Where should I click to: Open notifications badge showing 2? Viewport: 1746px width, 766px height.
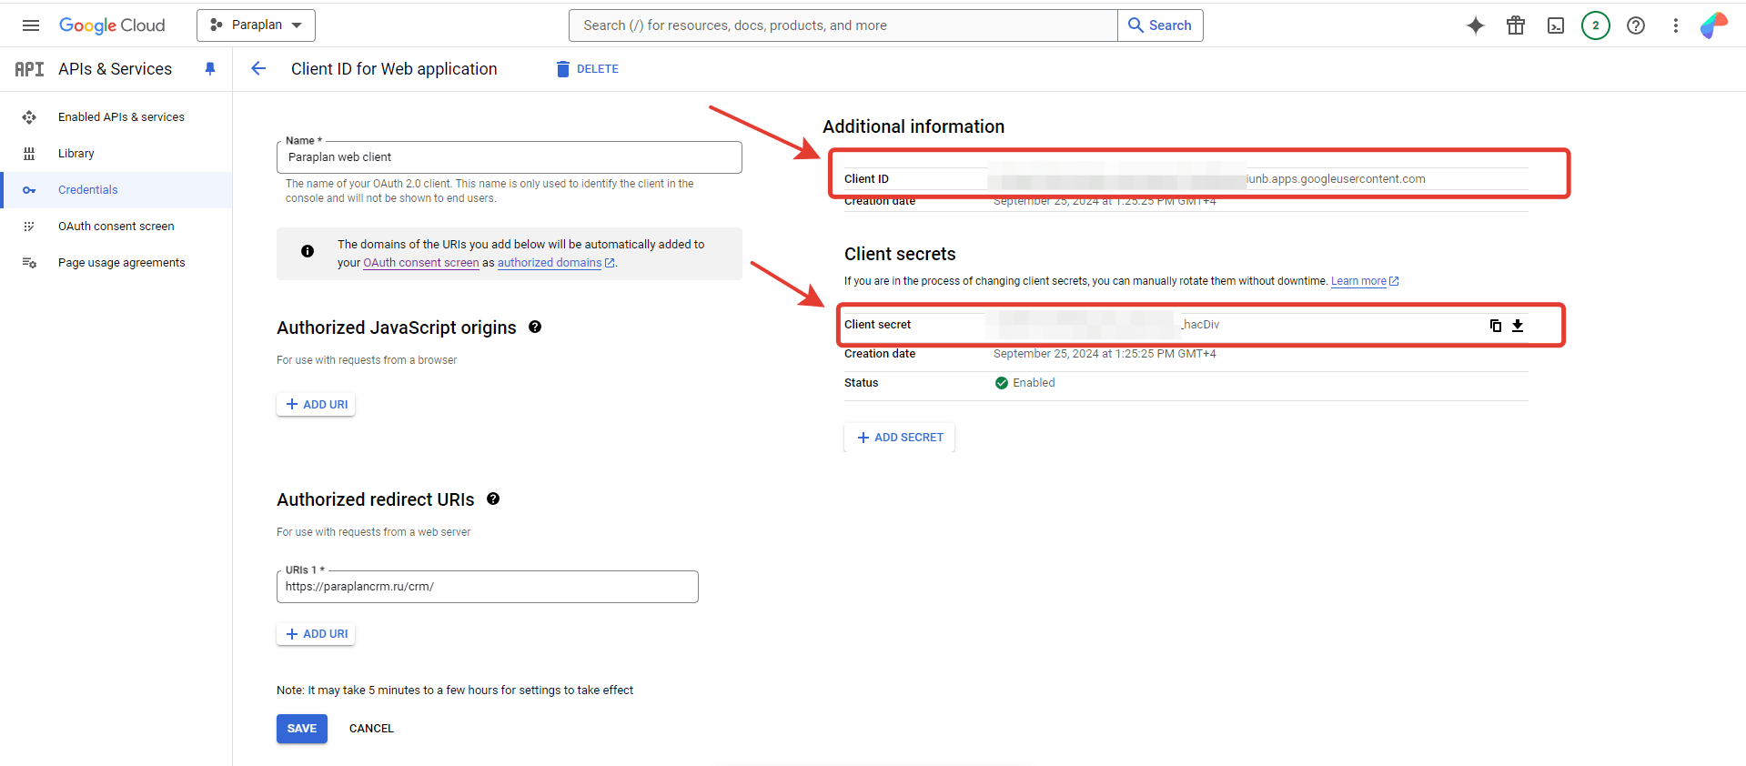click(x=1595, y=25)
